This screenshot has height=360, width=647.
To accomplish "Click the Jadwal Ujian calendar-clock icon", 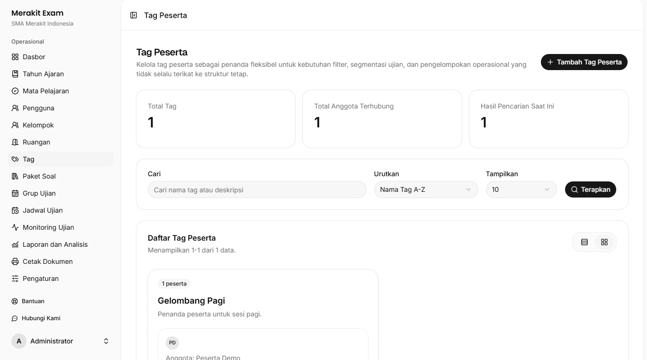I will [15, 210].
